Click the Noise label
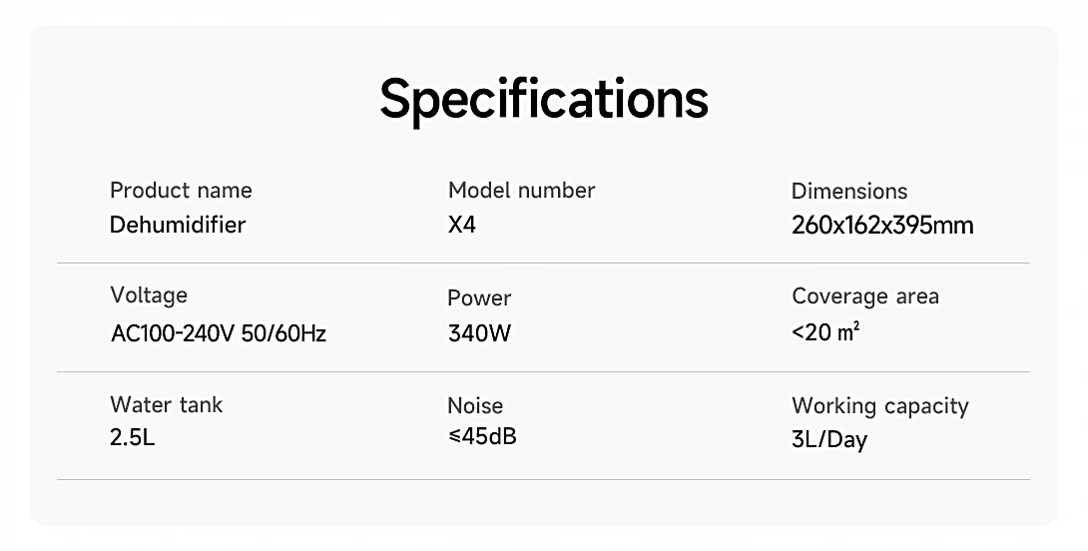The height and width of the screenshot is (551, 1088). tap(475, 406)
